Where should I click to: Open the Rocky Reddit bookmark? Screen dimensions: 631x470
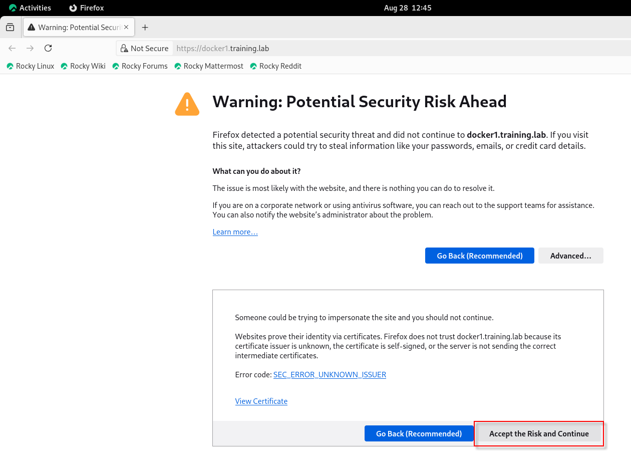[x=276, y=66]
